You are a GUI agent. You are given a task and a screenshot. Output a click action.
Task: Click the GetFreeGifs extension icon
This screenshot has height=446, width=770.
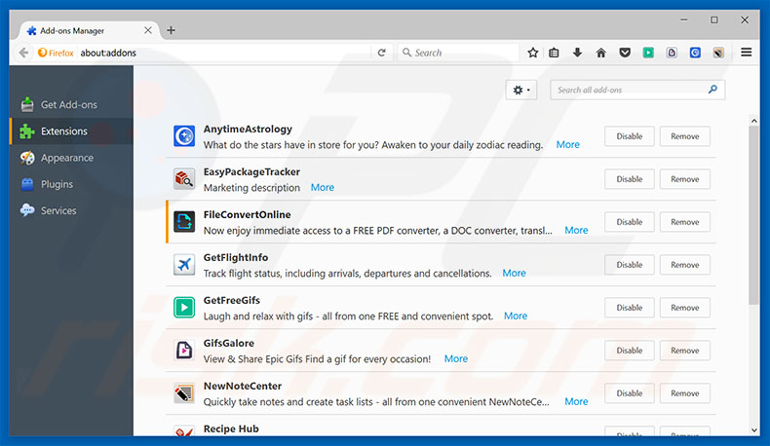pyautogui.click(x=184, y=307)
